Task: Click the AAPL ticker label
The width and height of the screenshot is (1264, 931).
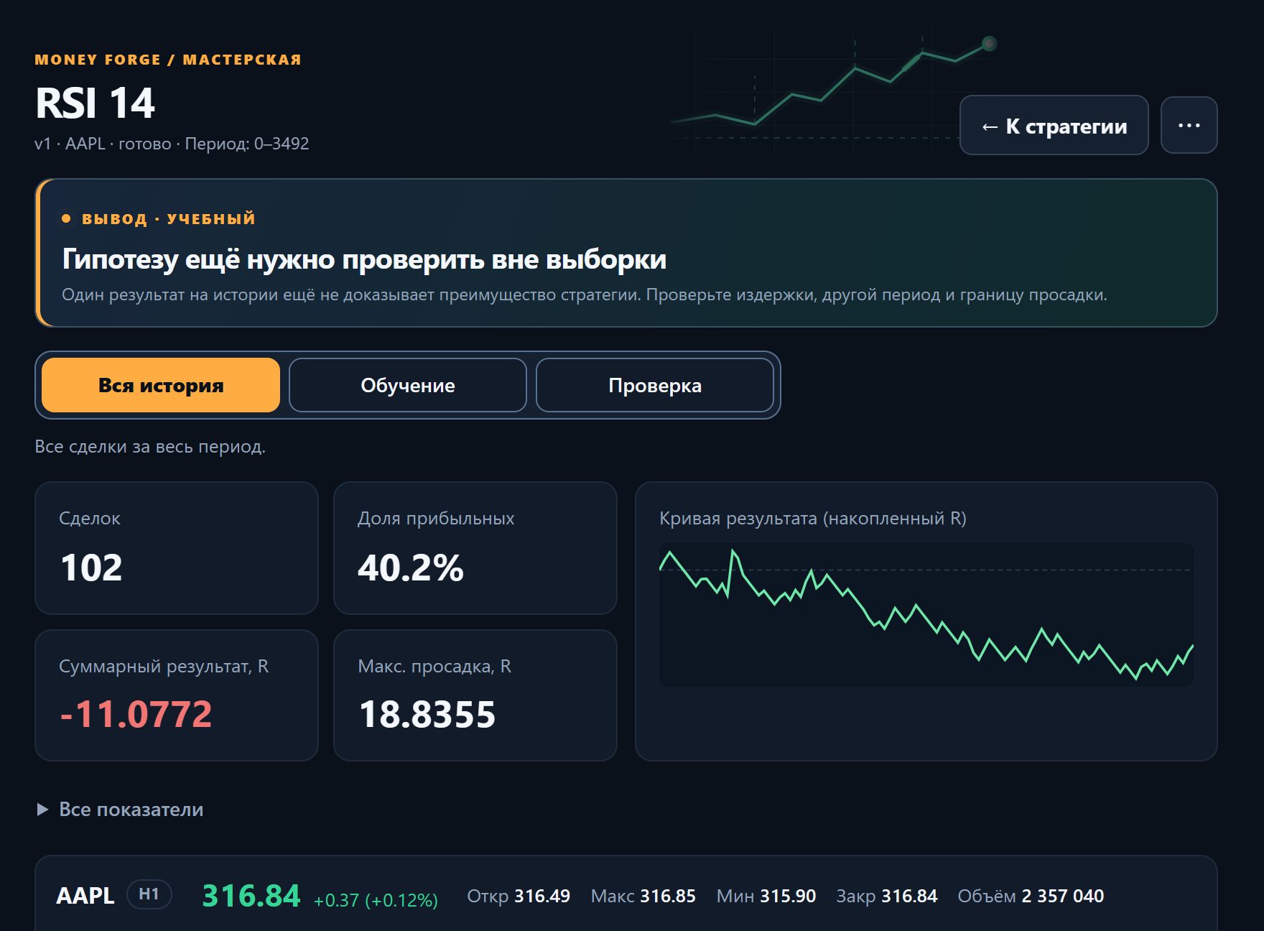Action: [x=85, y=896]
